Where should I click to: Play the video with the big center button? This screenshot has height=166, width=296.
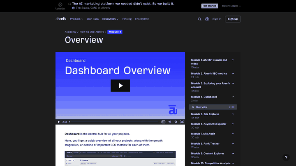pyautogui.click(x=120, y=86)
